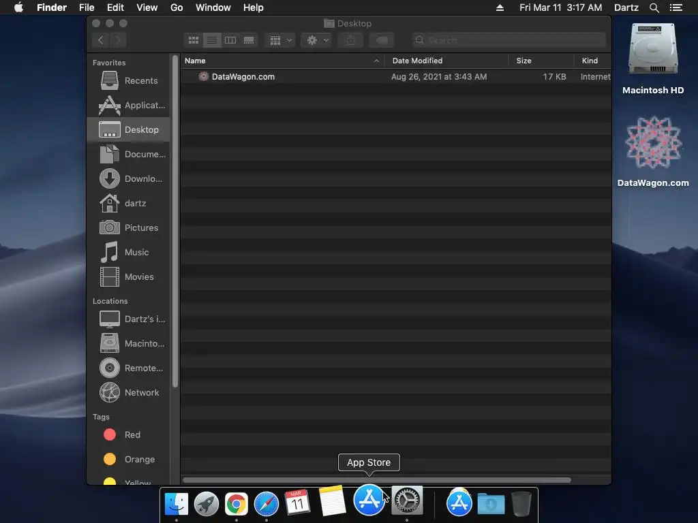Open the Help menu
This screenshot has width=698, height=523.
coord(254,7)
